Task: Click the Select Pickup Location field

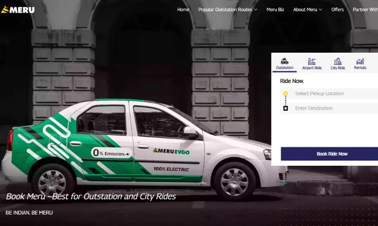Action: tap(329, 93)
